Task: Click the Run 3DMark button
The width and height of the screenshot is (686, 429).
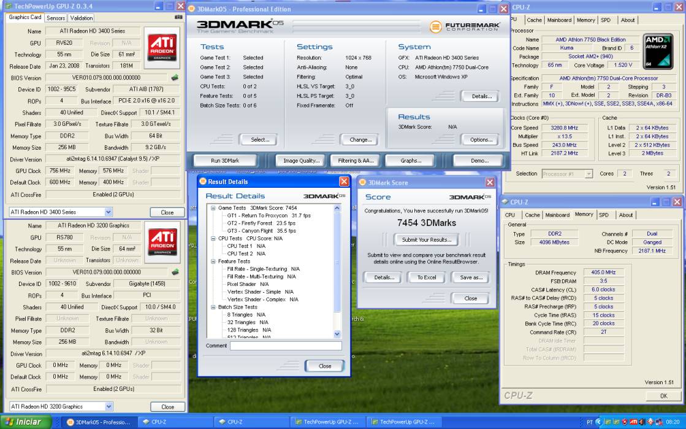Action: [x=225, y=161]
